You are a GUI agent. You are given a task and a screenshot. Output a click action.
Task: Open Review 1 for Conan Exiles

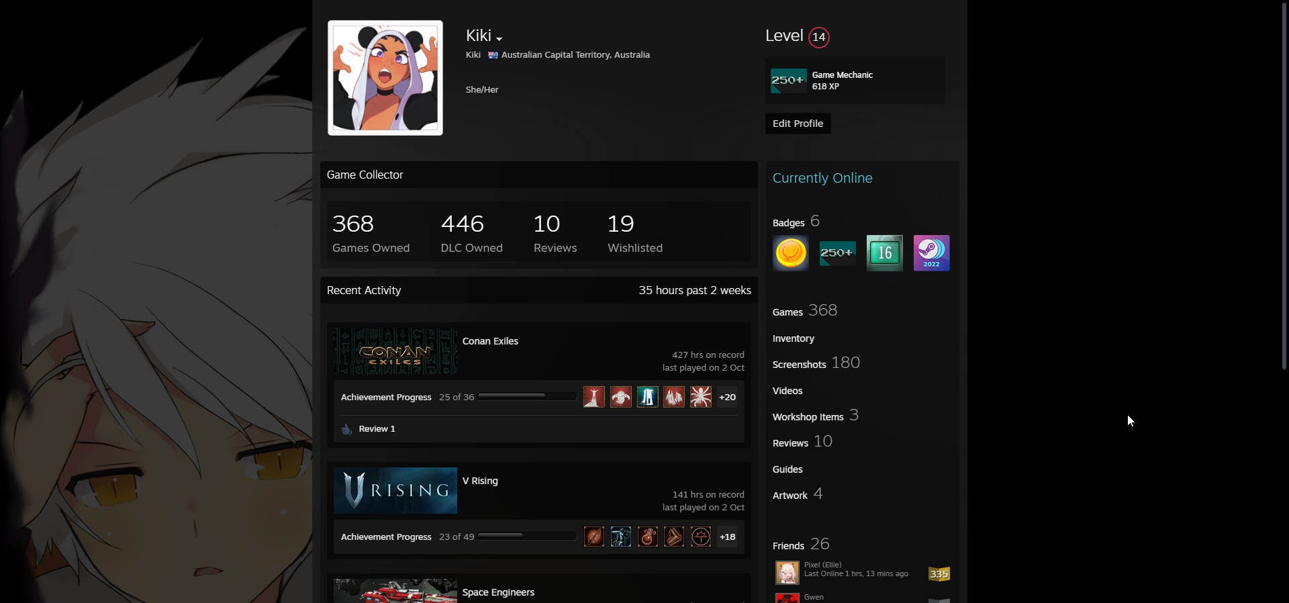coord(377,429)
